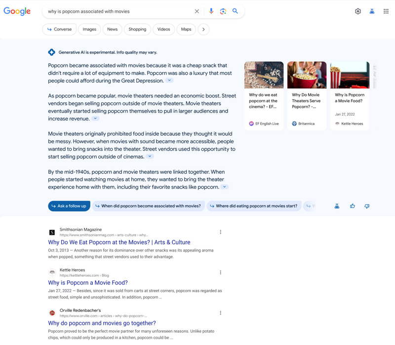Open Google Lens image search
This screenshot has width=395, height=345.
tap(223, 11)
